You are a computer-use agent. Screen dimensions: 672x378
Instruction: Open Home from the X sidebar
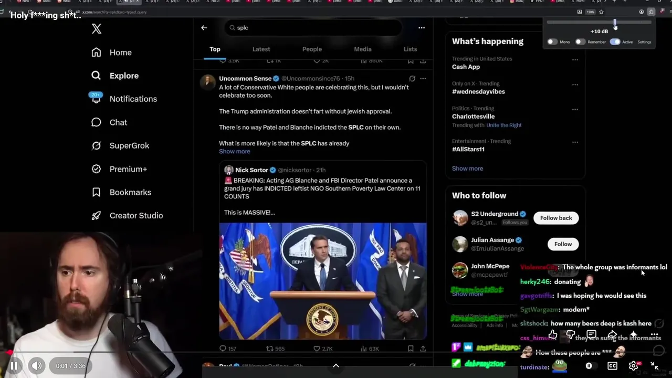point(111,52)
